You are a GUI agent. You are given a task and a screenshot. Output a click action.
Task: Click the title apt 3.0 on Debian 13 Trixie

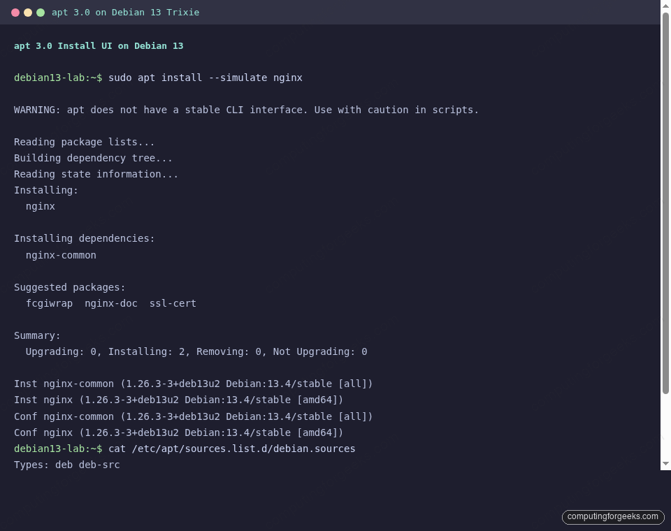pyautogui.click(x=124, y=12)
